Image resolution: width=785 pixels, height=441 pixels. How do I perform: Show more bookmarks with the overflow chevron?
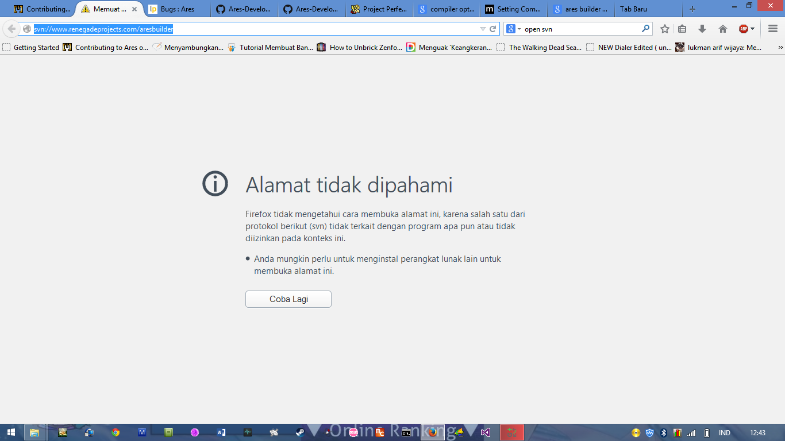click(780, 48)
